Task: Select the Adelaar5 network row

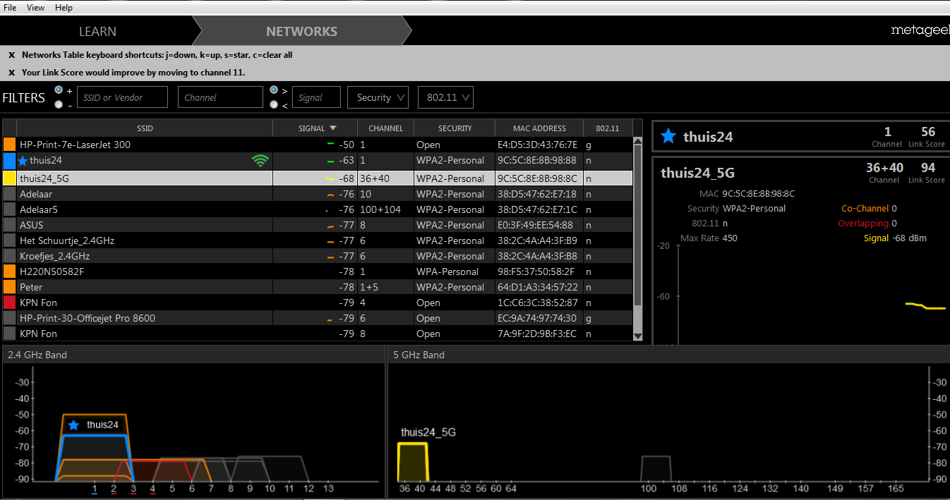Action: 141,209
